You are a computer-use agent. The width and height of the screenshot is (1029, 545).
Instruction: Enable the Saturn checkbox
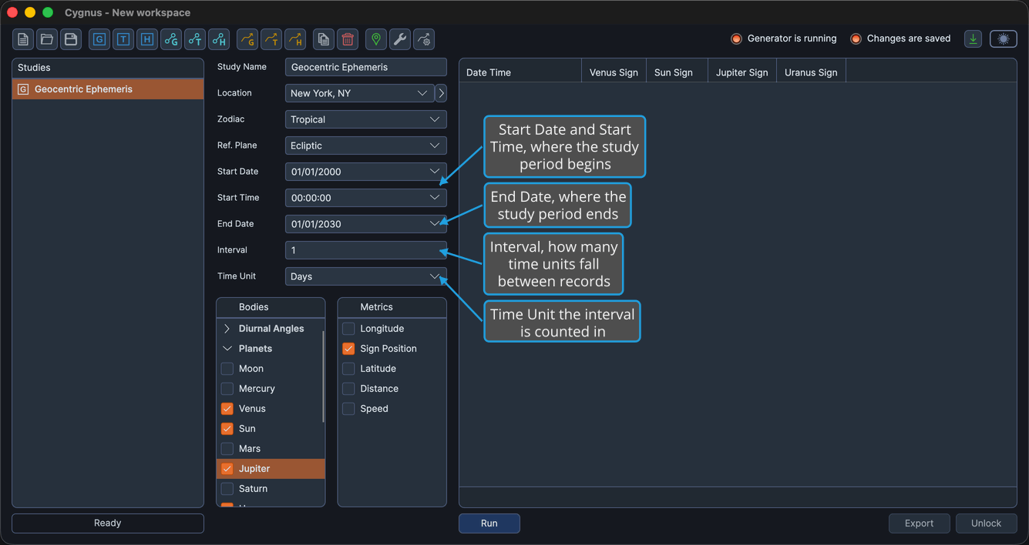[227, 489]
